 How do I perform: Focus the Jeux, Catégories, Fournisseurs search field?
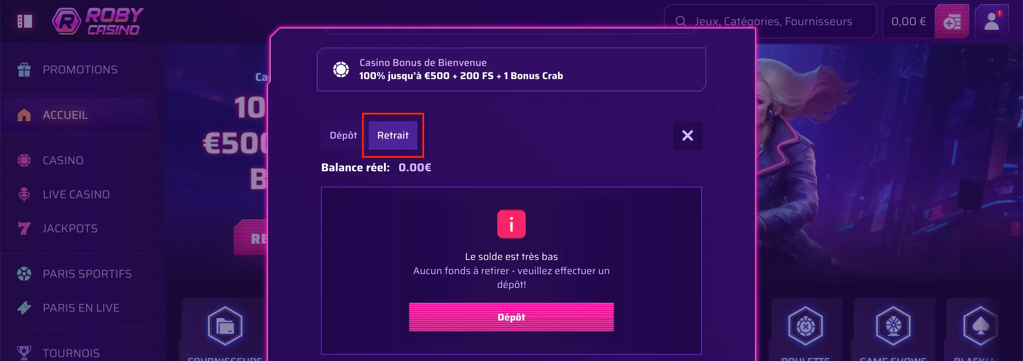[770, 21]
